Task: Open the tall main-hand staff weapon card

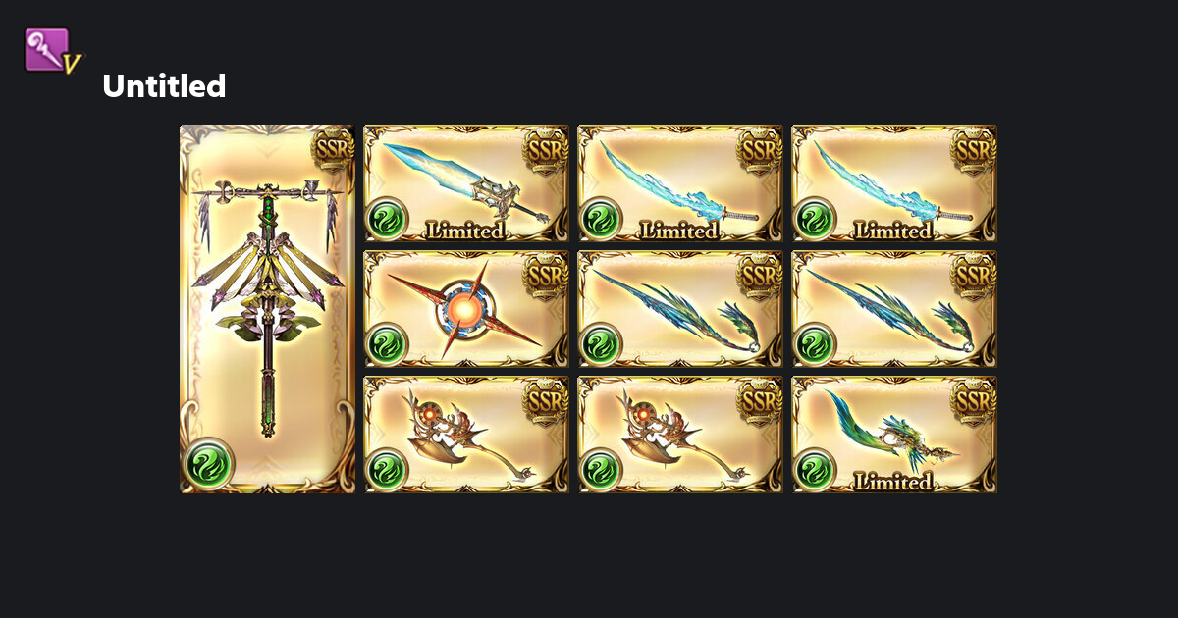Action: coord(267,309)
